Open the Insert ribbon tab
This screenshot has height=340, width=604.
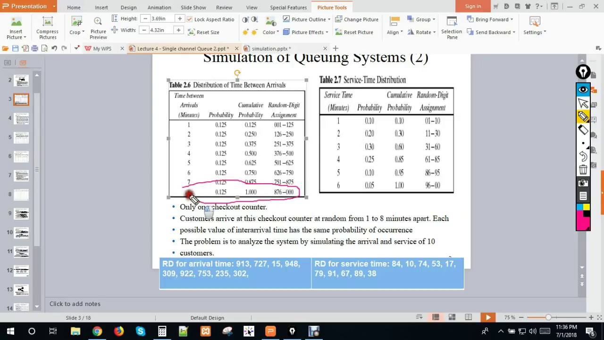(x=101, y=8)
